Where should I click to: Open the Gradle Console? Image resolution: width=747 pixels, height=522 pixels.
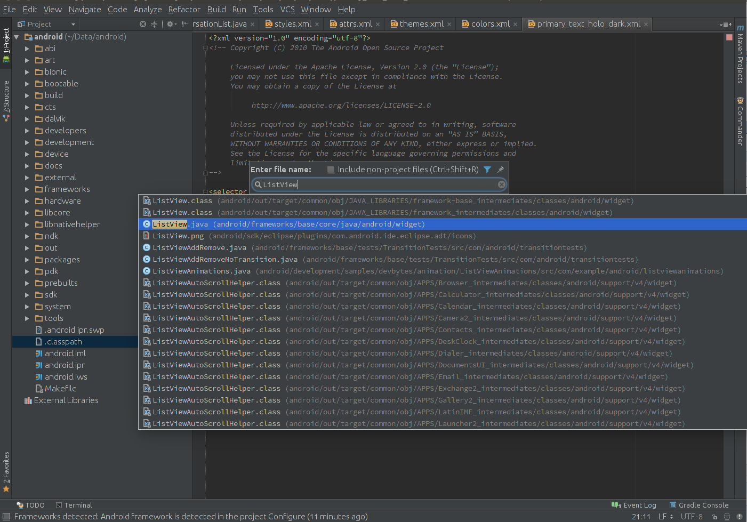(x=703, y=505)
